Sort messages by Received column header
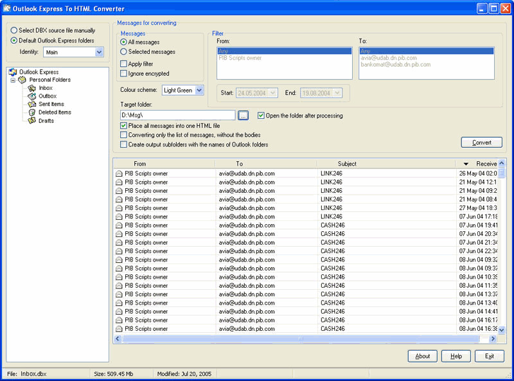Screen dimensions: 514x381 click(x=477, y=164)
